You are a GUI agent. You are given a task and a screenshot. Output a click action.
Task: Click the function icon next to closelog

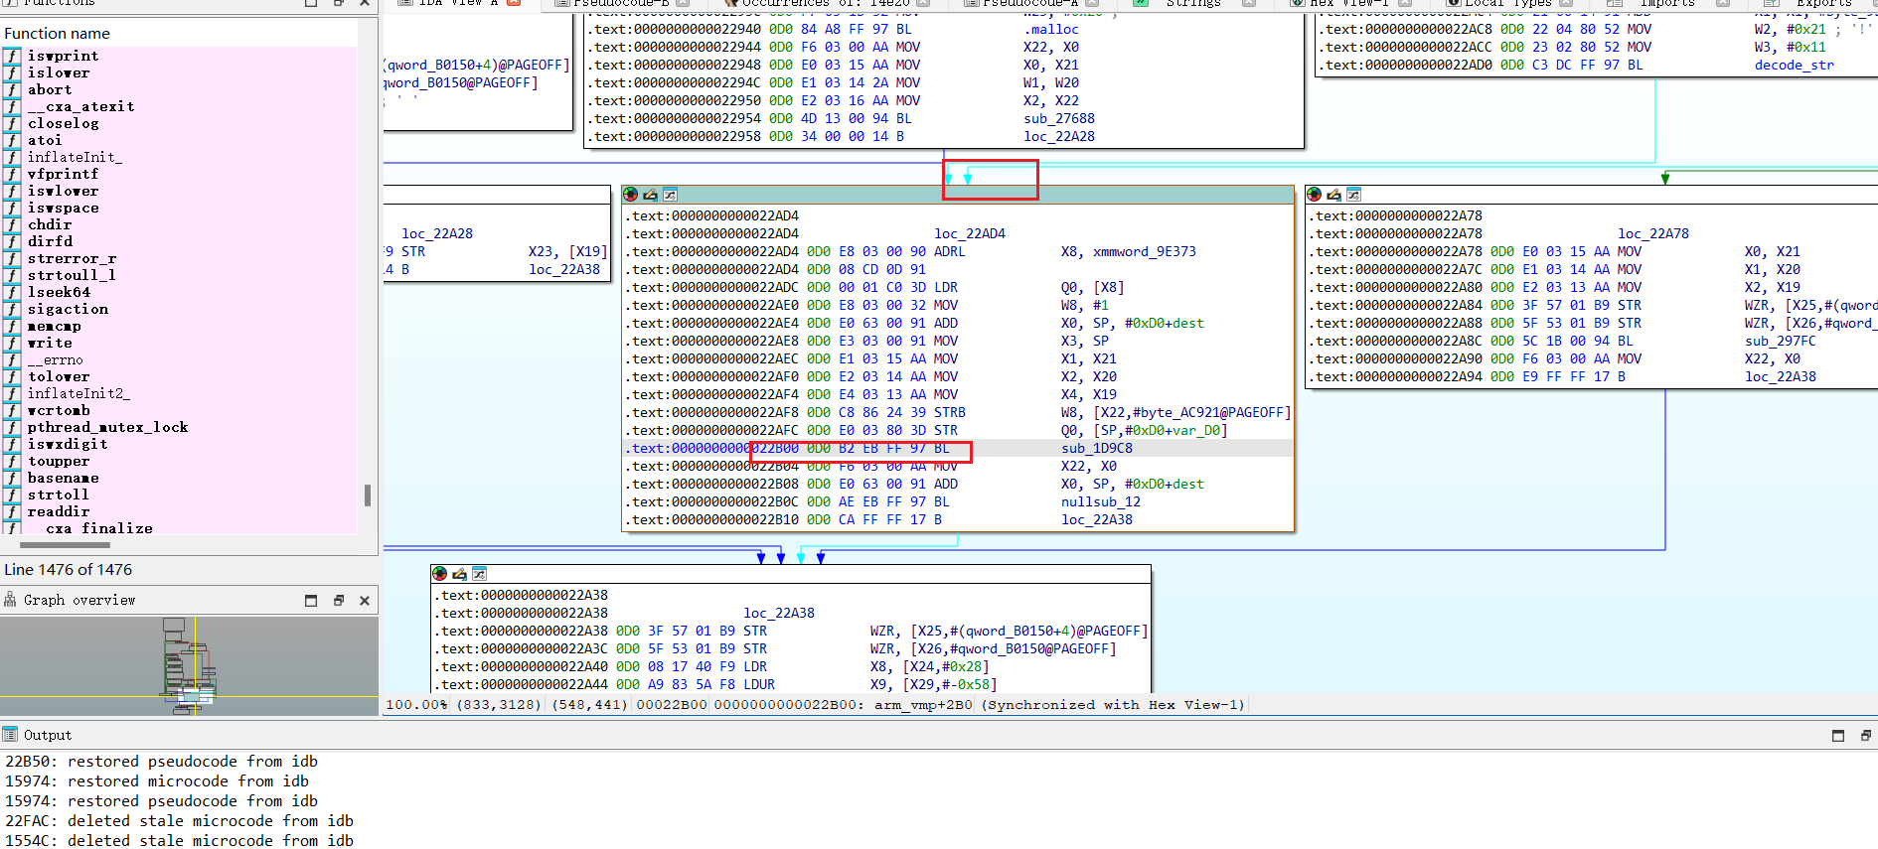(x=12, y=123)
